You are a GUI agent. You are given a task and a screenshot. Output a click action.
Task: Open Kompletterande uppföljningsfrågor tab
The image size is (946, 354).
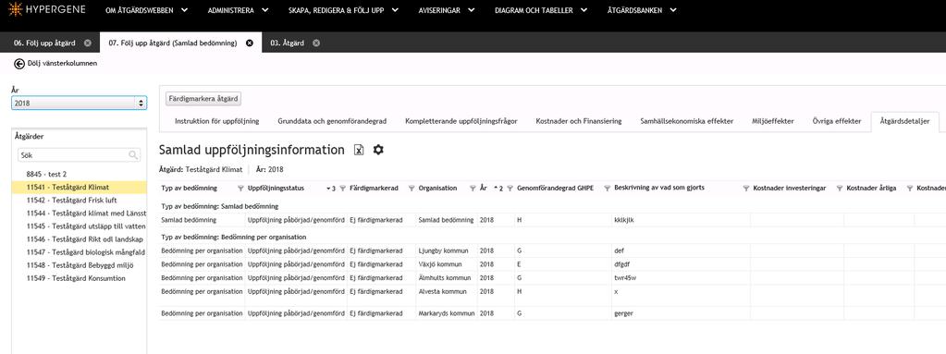461,121
